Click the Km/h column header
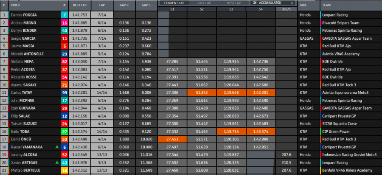This screenshot has width=382, height=175. (285, 8)
